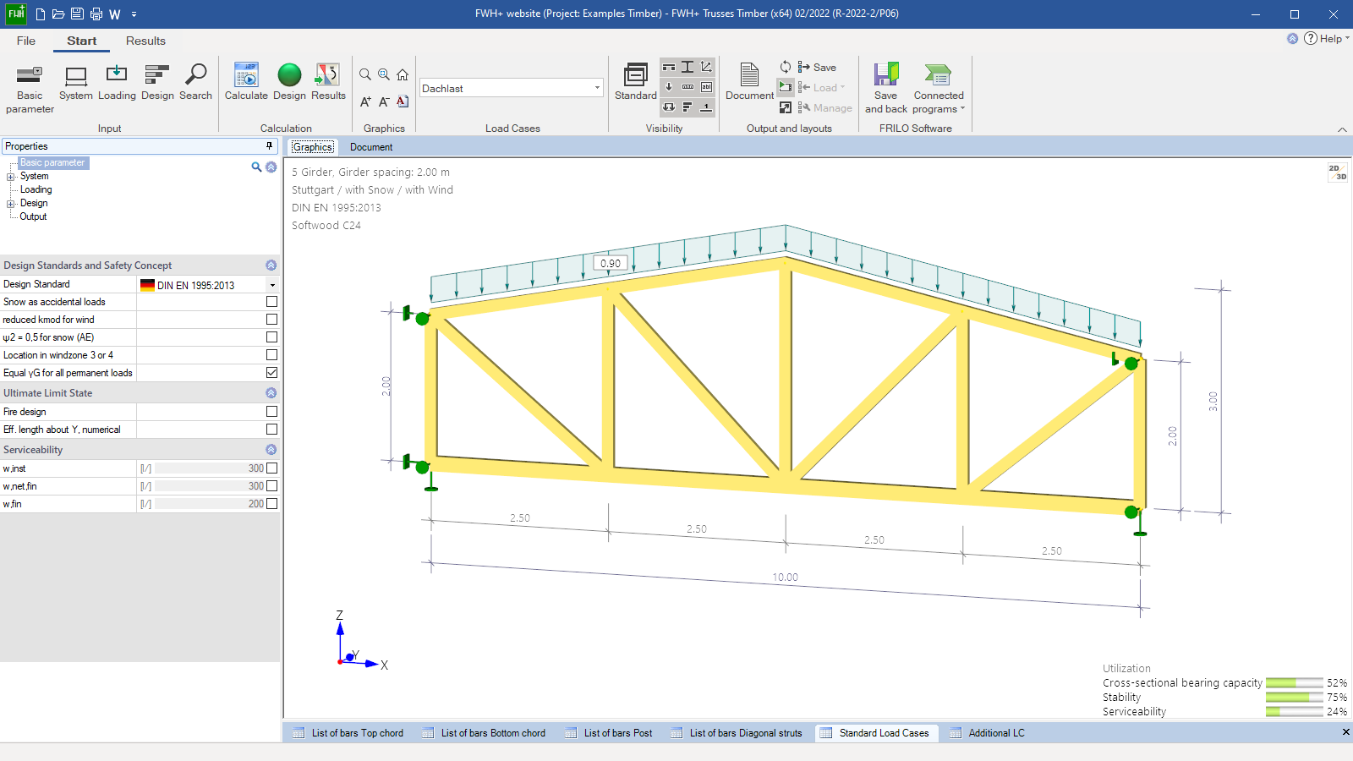1353x761 pixels.
Task: Switch to the Results ribbon tab
Action: tap(145, 41)
